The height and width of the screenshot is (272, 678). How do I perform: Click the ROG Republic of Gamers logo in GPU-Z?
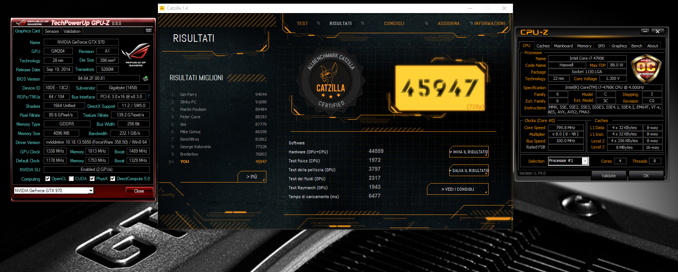coord(136,55)
